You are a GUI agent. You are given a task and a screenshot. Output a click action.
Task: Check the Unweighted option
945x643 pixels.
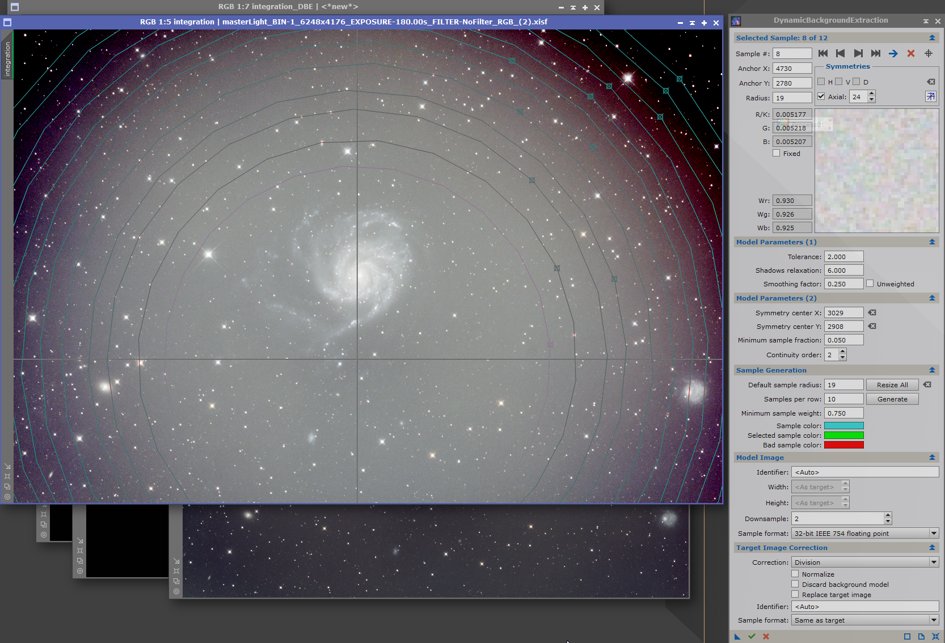[870, 284]
